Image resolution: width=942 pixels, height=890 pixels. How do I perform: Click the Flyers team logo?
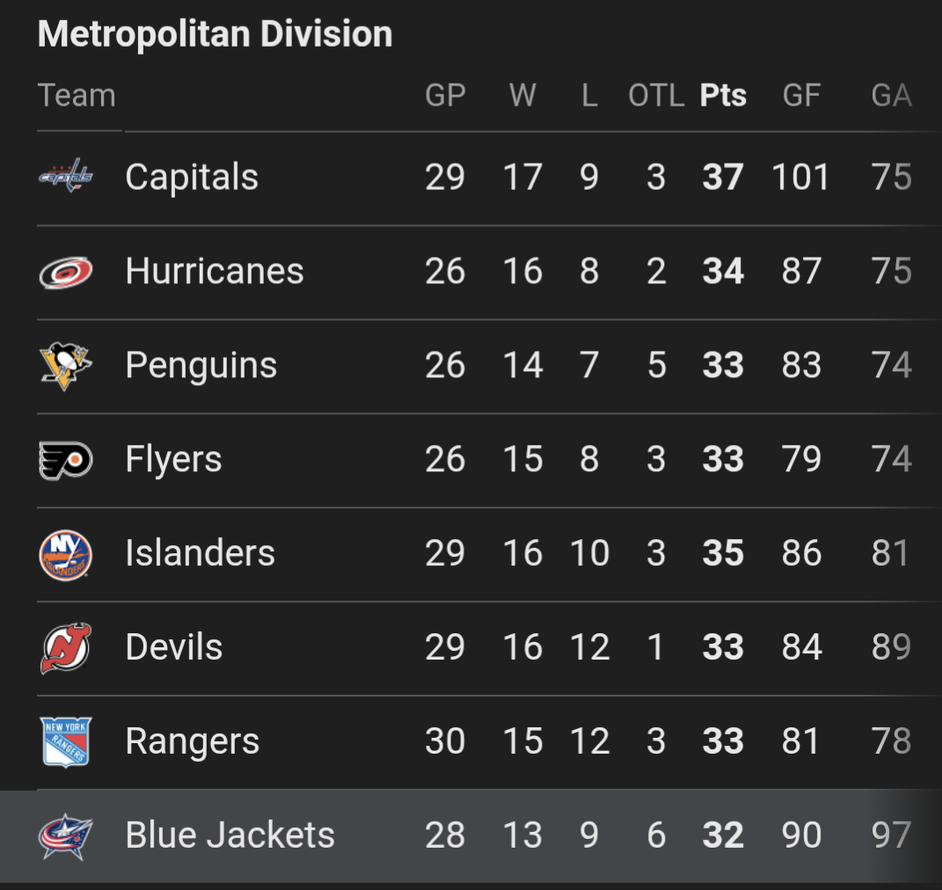66,458
